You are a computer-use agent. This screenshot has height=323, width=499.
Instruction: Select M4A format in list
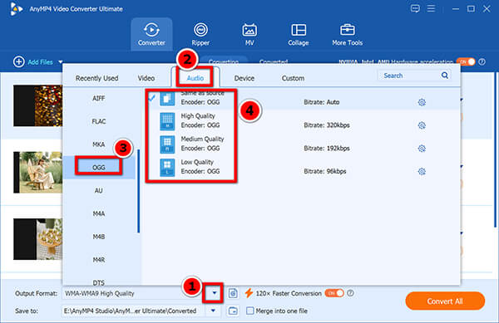point(99,213)
